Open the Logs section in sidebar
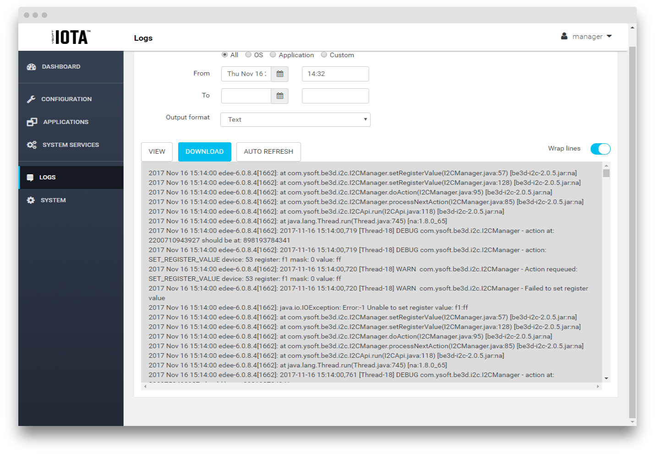The image size is (655, 458). pyautogui.click(x=47, y=178)
